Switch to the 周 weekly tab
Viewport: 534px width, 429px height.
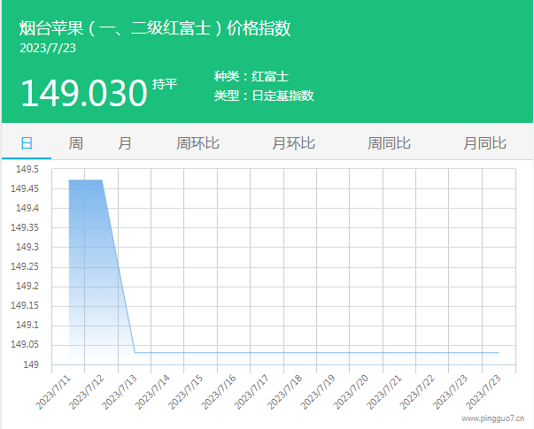click(x=76, y=143)
